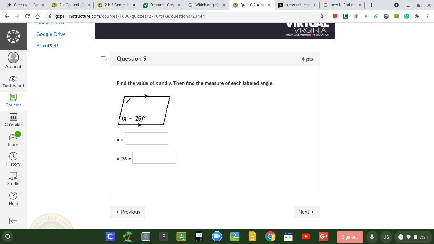Click the address bar URL
The height and width of the screenshot is (244, 434).
click(x=130, y=16)
